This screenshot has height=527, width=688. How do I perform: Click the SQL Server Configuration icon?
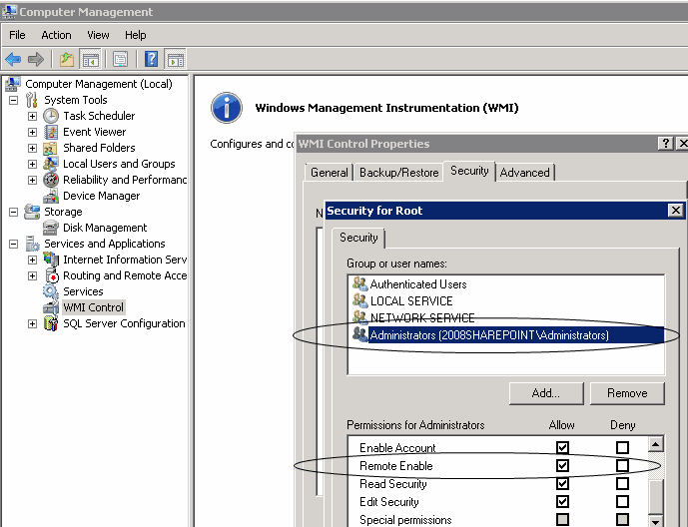click(51, 323)
